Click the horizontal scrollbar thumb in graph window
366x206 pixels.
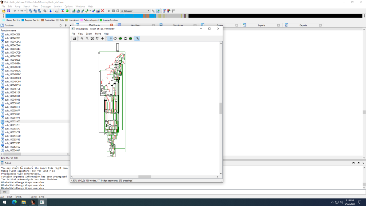tap(145, 177)
